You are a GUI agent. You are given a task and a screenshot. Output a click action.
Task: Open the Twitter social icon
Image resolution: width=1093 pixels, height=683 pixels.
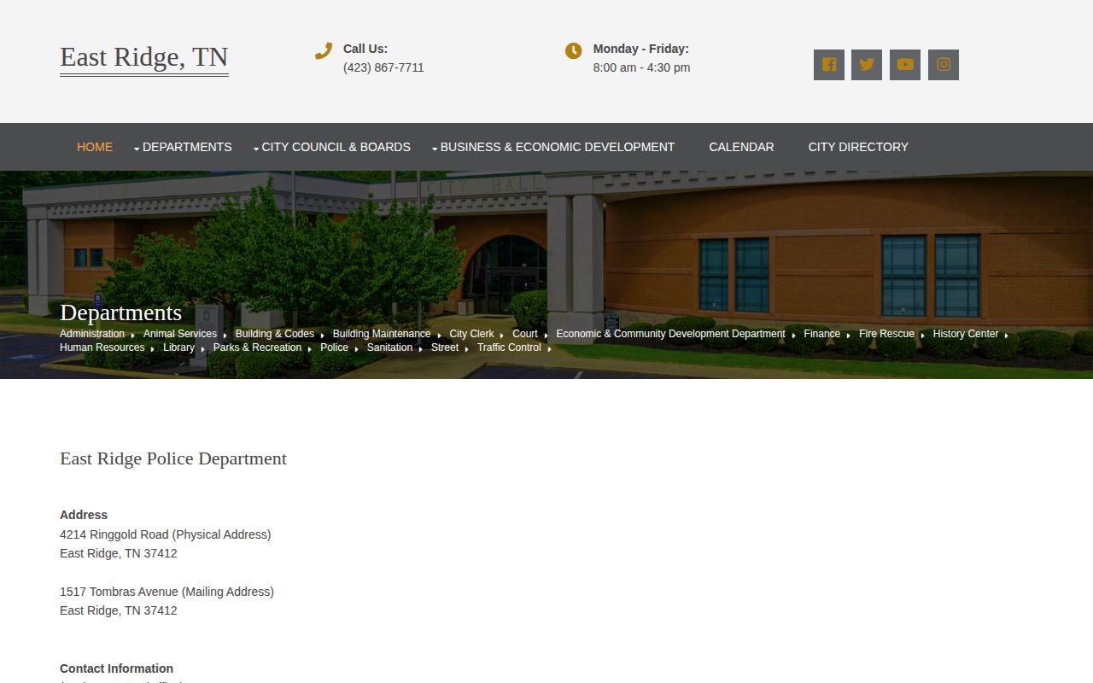867,65
